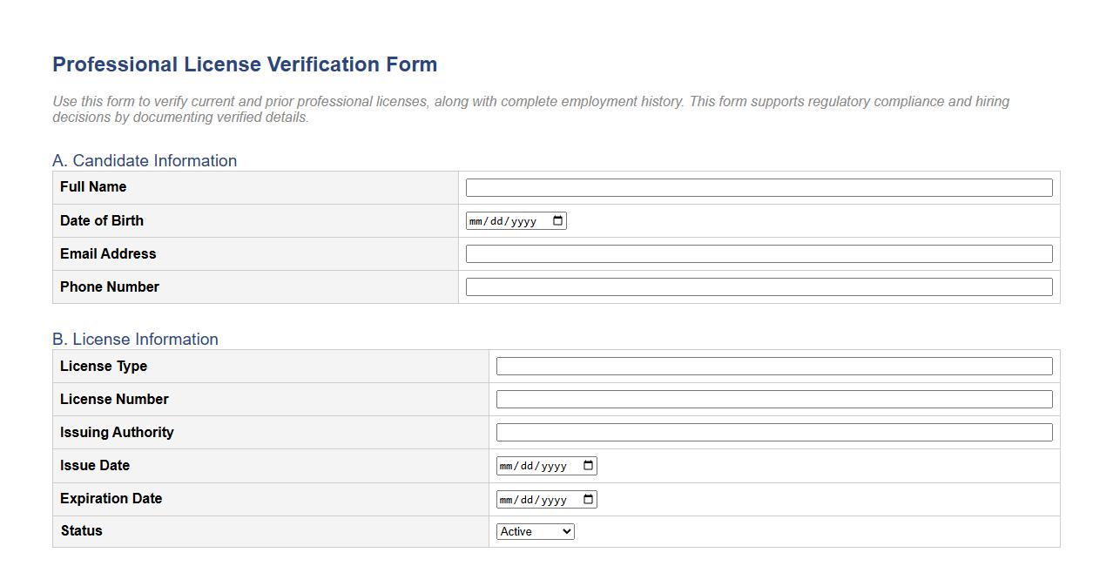Click the Full Name input field
Screen dimensions: 1113x566
(758, 187)
